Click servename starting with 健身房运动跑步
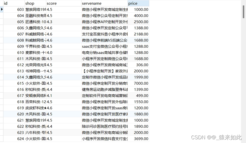The image size is (246, 143). click(x=105, y=90)
